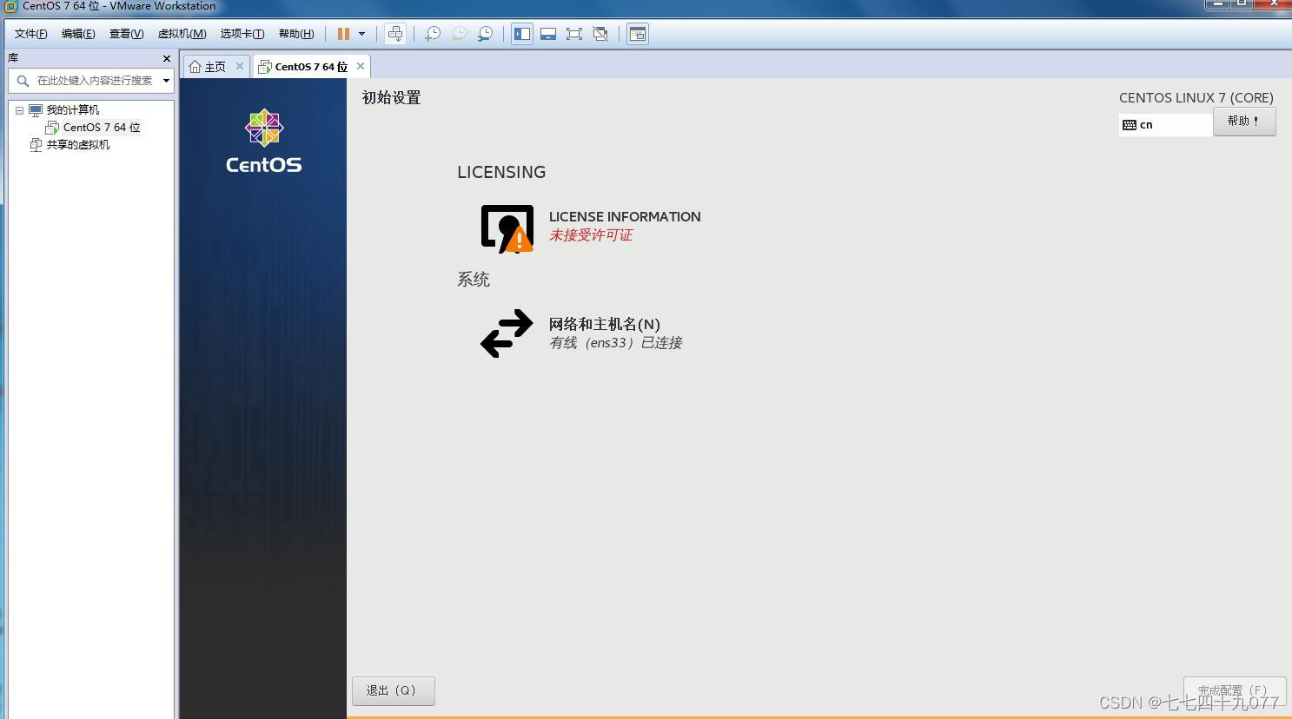Toggle the library panel visibility
This screenshot has height=719, width=1292.
tap(522, 33)
